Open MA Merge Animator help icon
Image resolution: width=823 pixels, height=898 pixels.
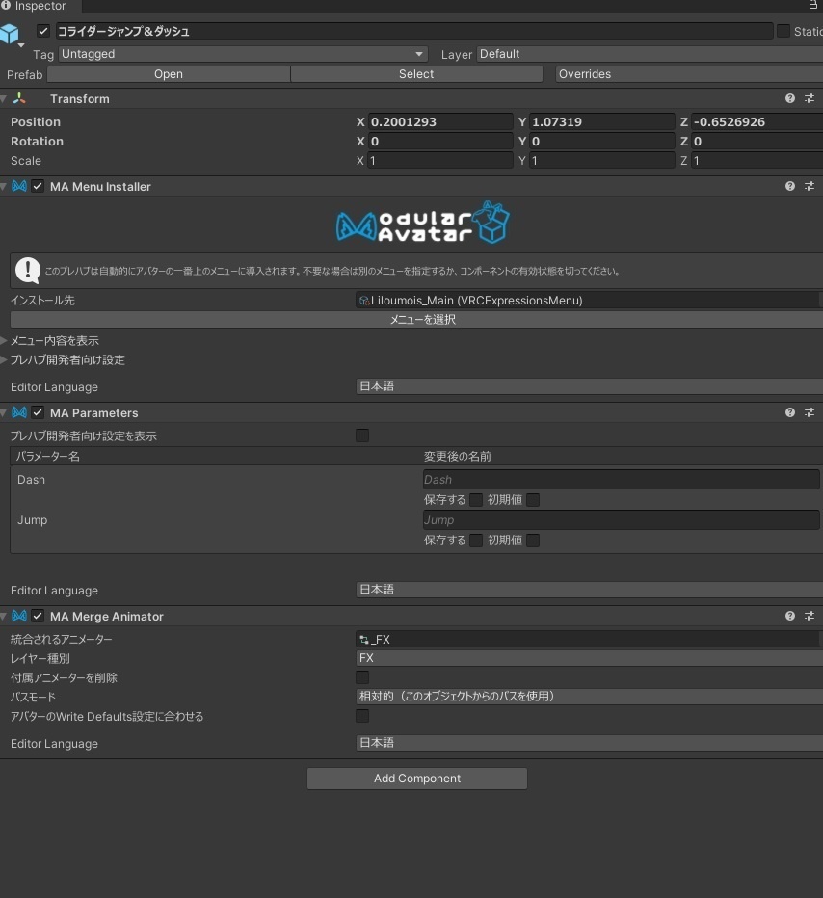[x=790, y=616]
